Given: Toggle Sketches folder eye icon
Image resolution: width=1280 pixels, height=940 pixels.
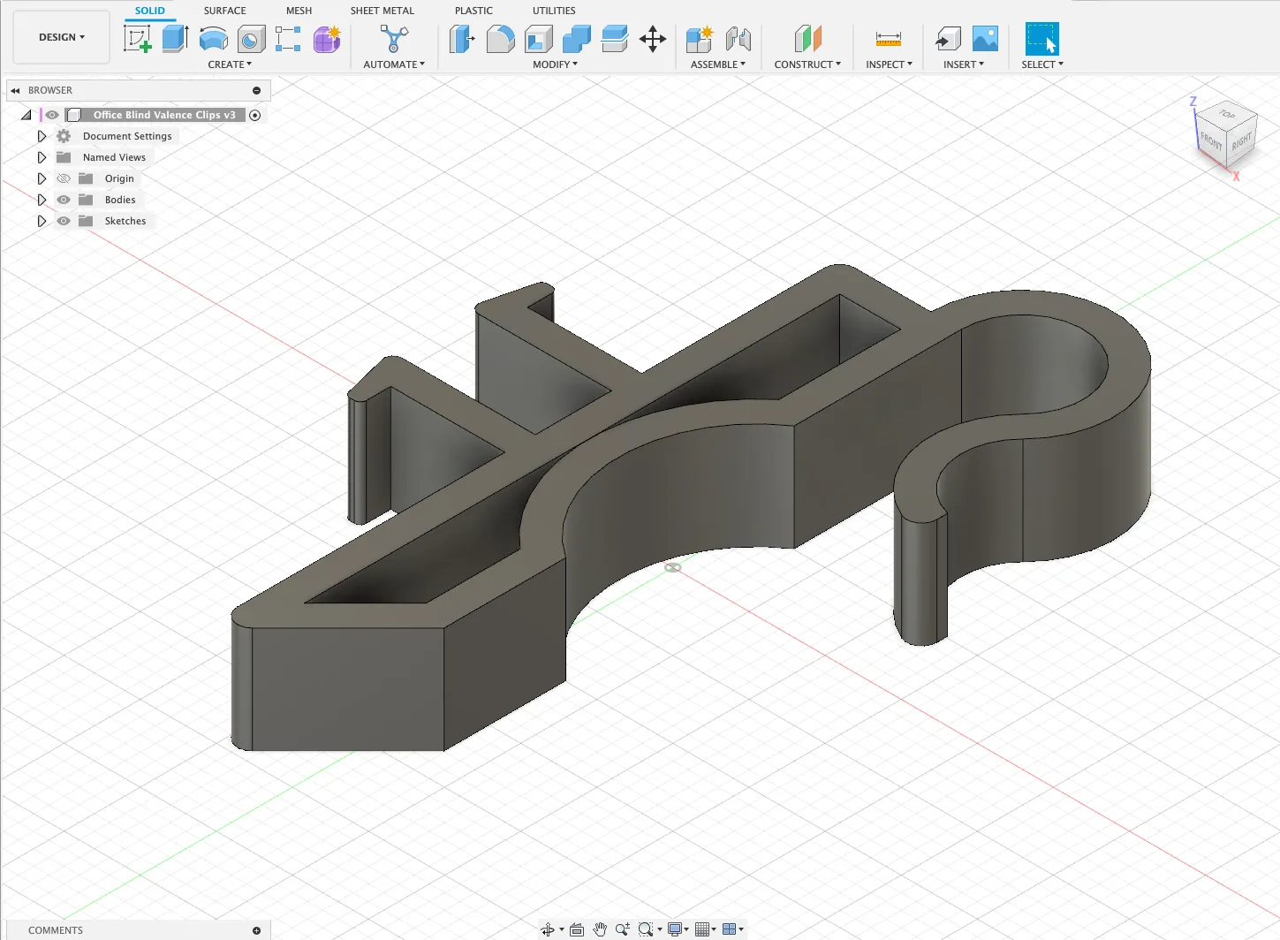Looking at the screenshot, I should [x=64, y=221].
